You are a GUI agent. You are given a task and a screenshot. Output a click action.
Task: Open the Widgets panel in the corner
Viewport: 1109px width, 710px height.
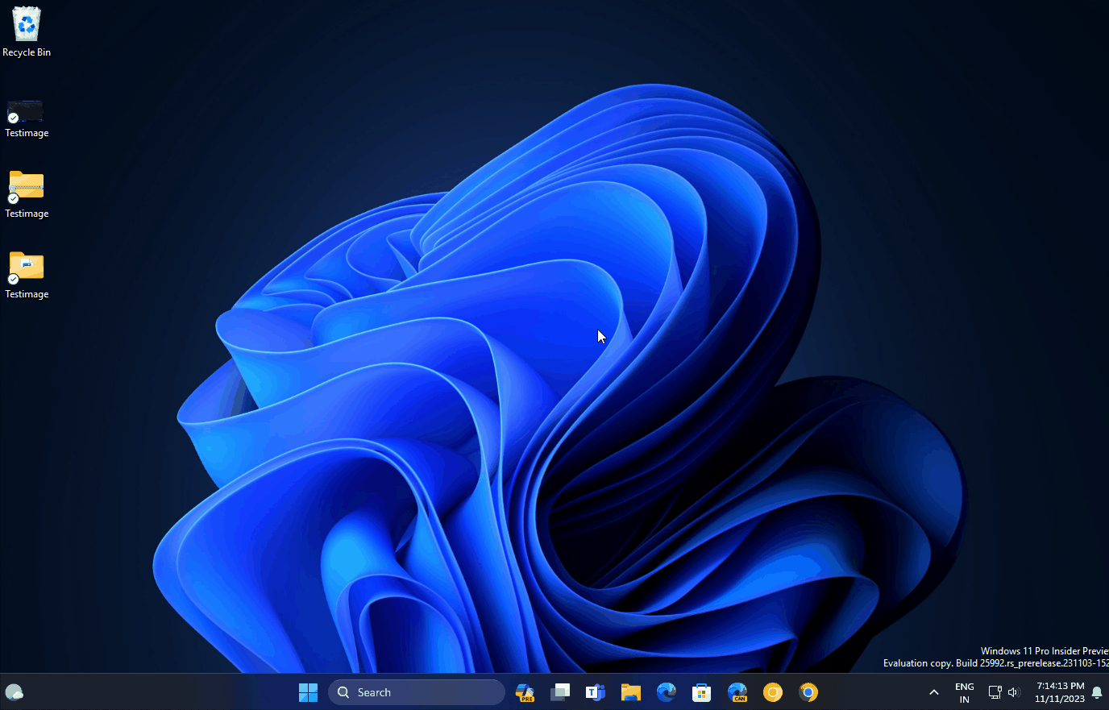(14, 692)
